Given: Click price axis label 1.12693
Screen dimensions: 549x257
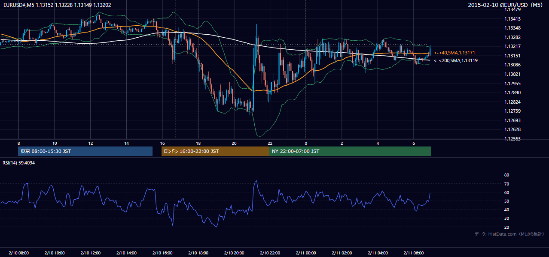Looking at the screenshot, I should (x=512, y=120).
